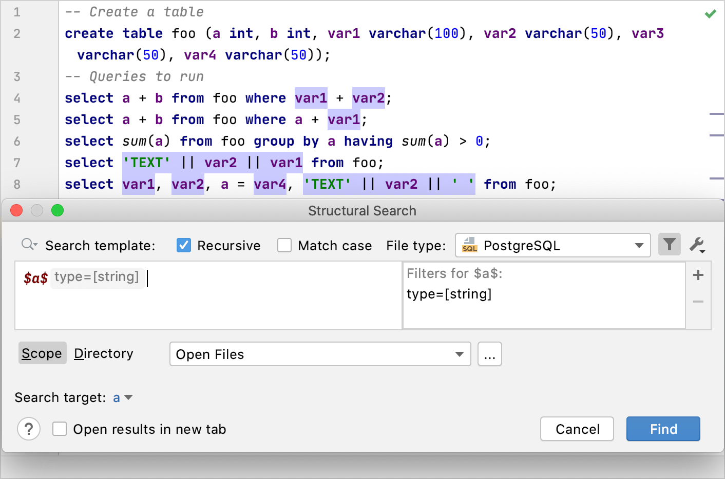Disable the Recursive search option
The height and width of the screenshot is (479, 725).
click(183, 245)
